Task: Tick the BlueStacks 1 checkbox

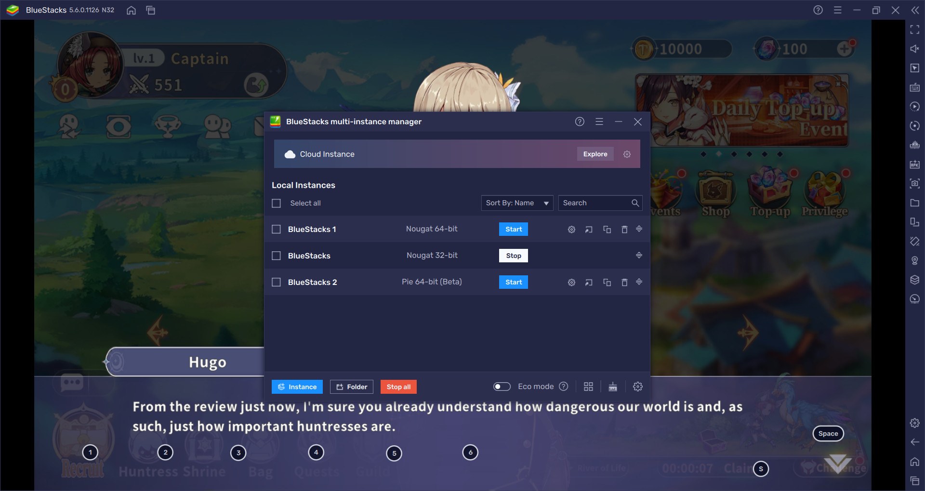Action: coord(276,229)
